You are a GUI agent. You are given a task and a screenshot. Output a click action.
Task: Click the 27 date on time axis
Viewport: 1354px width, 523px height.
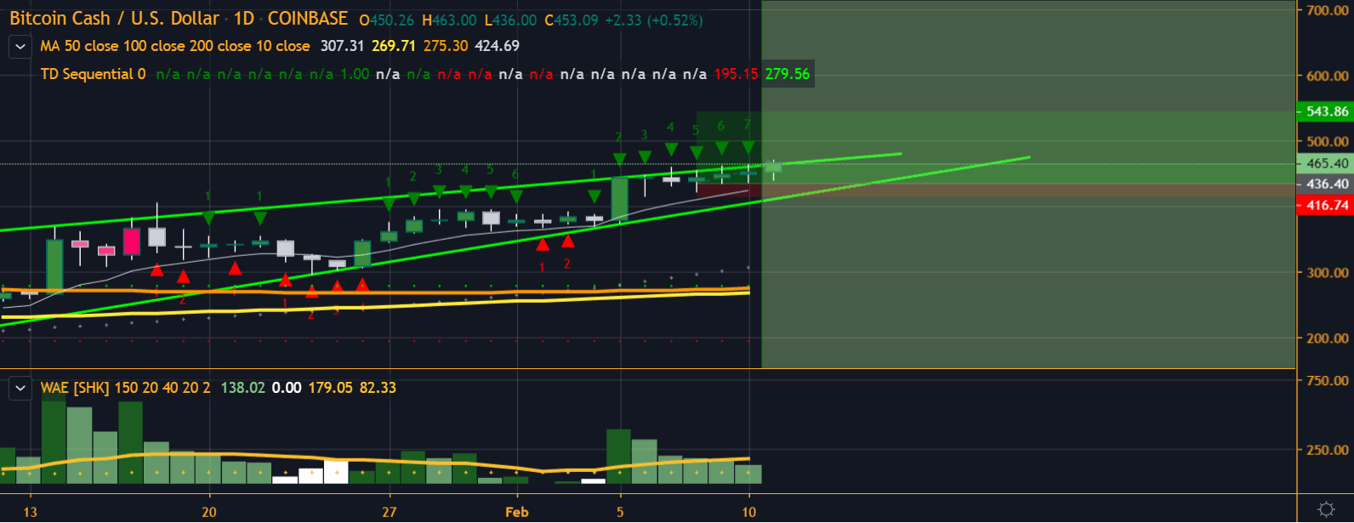click(389, 512)
